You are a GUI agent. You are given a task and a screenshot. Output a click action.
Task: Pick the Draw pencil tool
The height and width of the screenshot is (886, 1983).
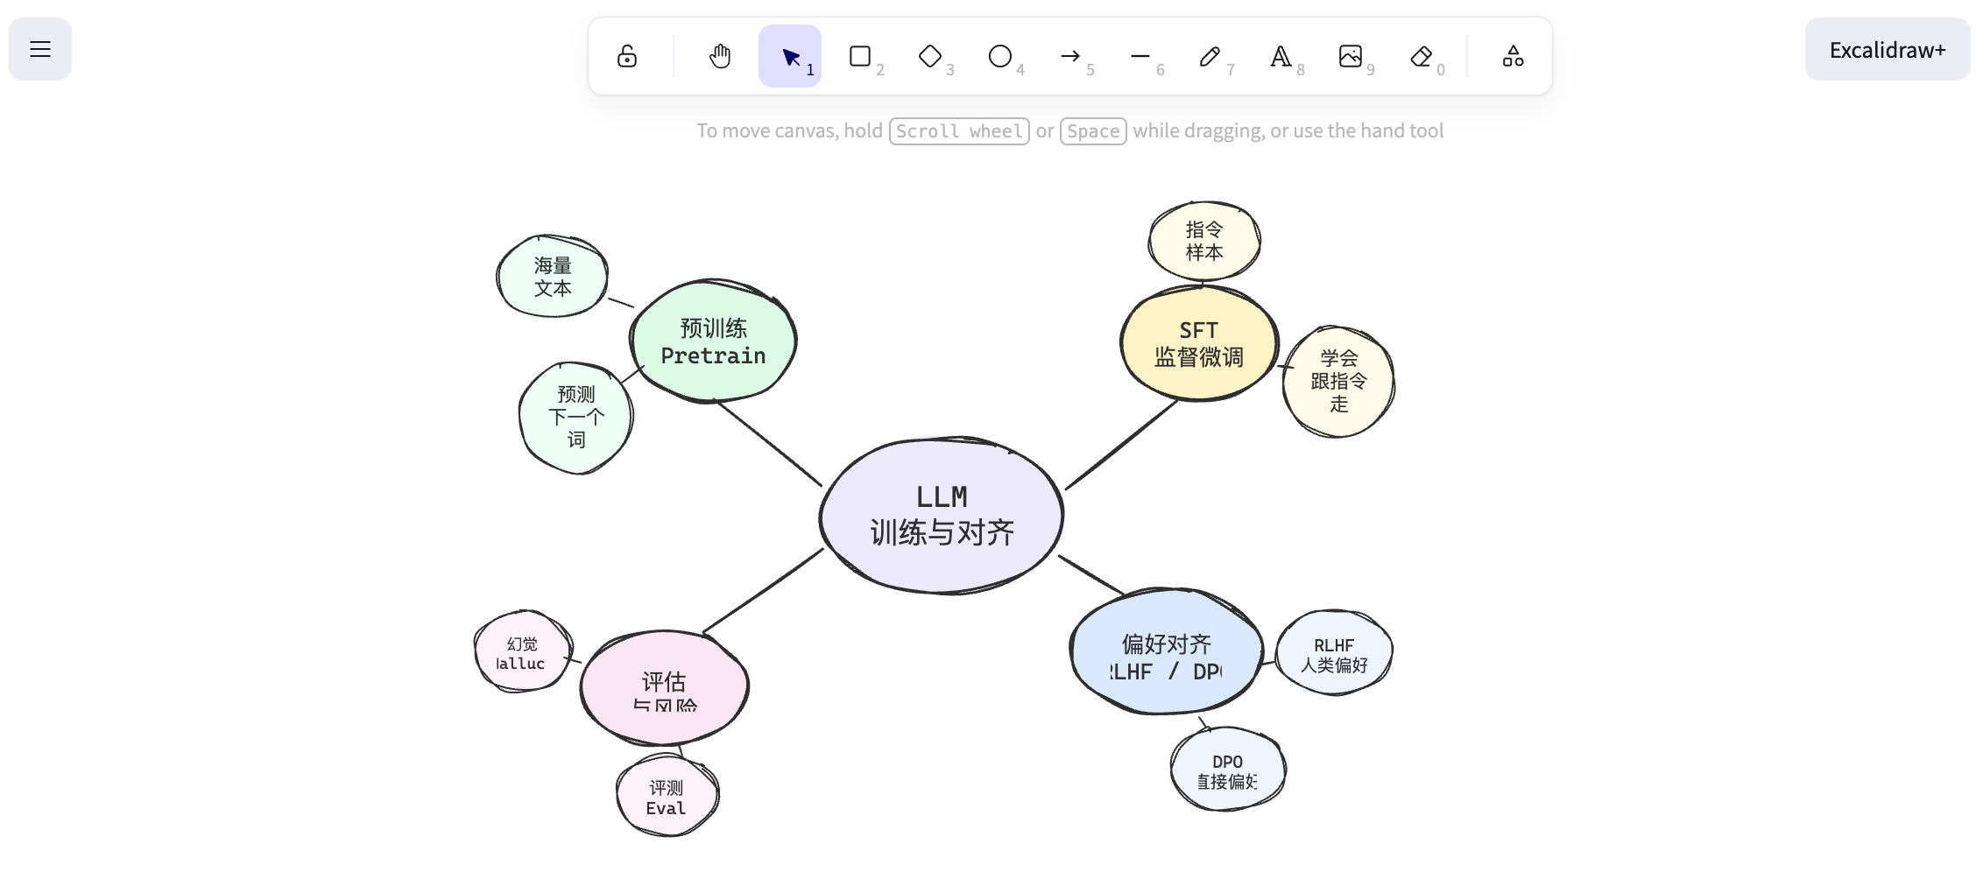click(x=1210, y=57)
